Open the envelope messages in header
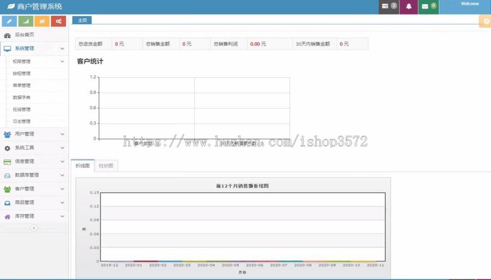Viewport: 491px width, 280px height. point(425,6)
